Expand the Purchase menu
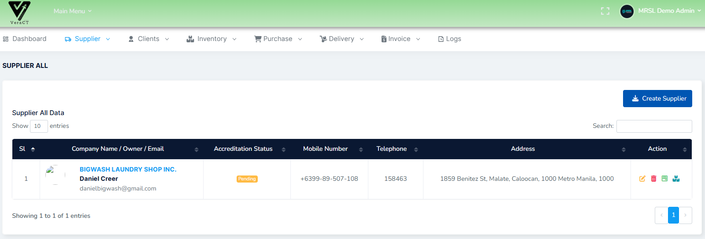 [278, 39]
